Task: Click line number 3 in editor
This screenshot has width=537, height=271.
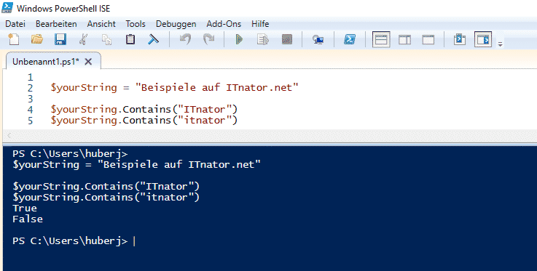Action: click(31, 99)
